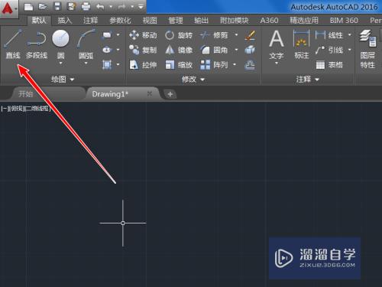Click the Offset tool icon
The image size is (382, 287).
[x=250, y=65]
